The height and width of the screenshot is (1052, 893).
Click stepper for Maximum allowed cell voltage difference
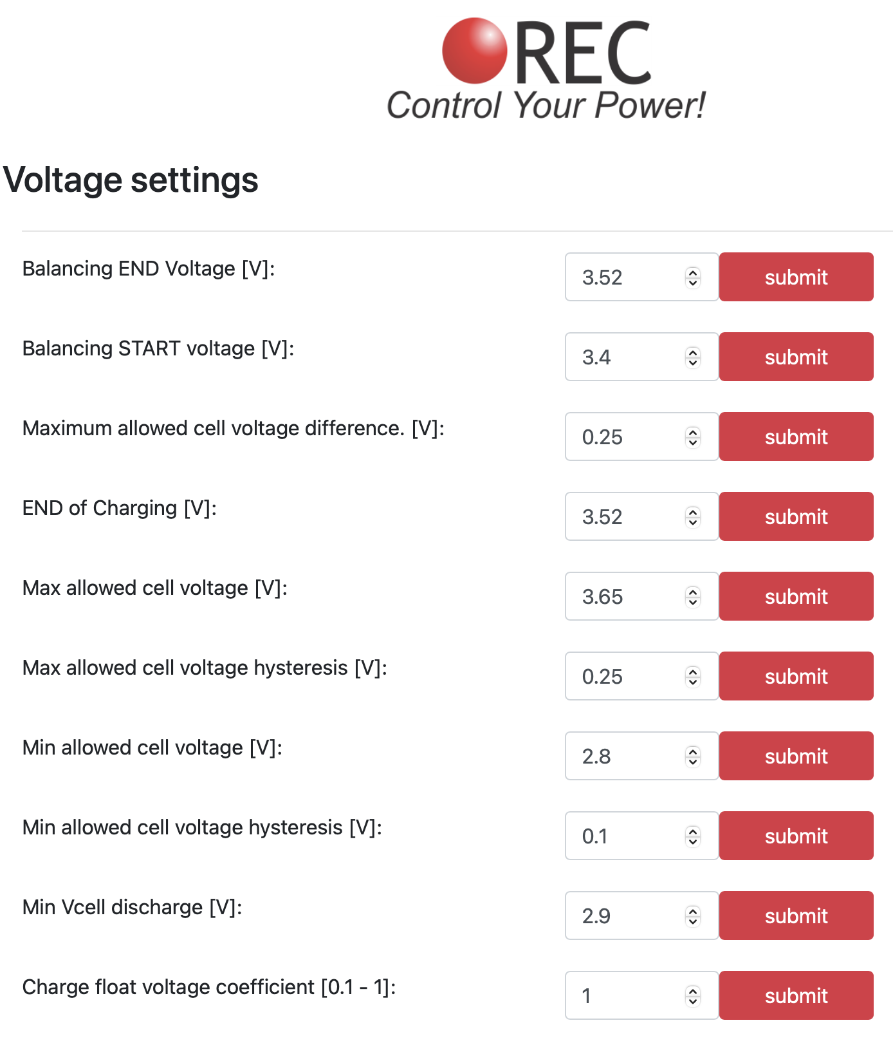point(692,437)
